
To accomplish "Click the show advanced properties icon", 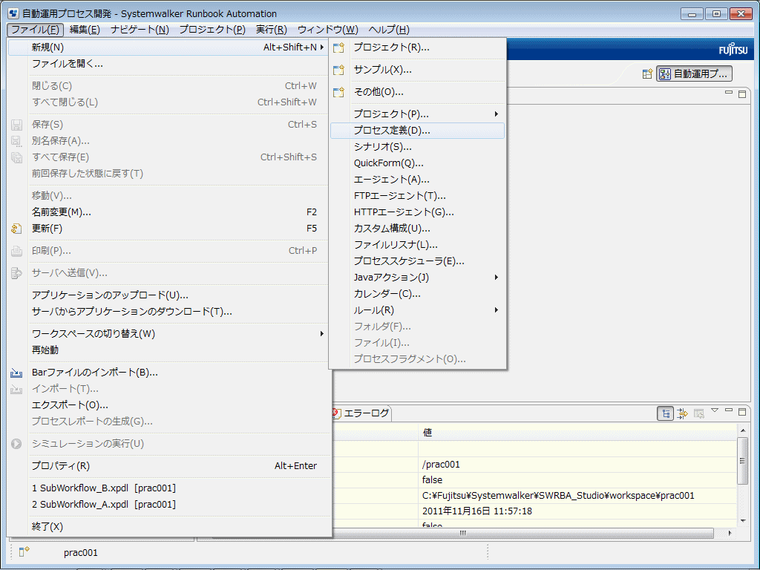I will (x=683, y=413).
